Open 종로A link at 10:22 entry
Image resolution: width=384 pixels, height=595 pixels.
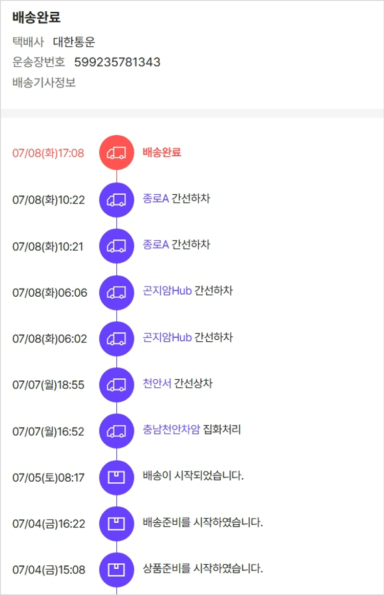point(156,198)
